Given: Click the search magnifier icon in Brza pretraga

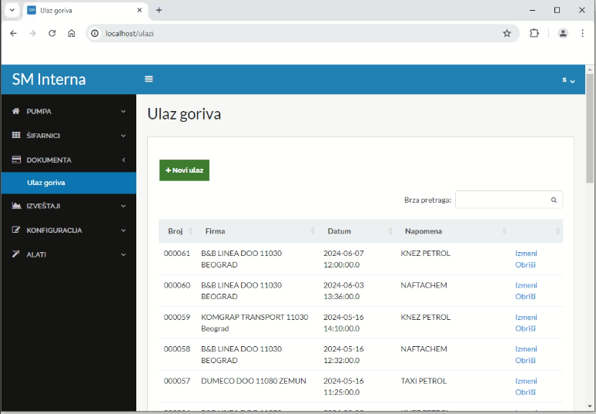Looking at the screenshot, I should tap(553, 200).
